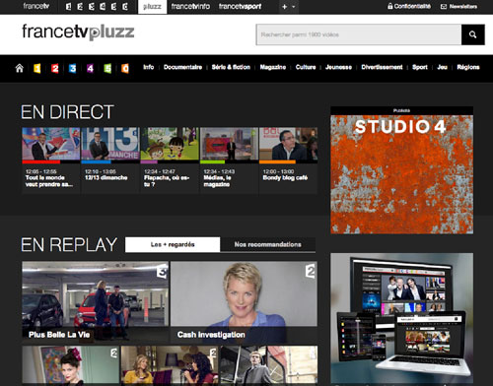Open the Série & fiction category
Viewport: 493px width, 386px height.
click(231, 67)
